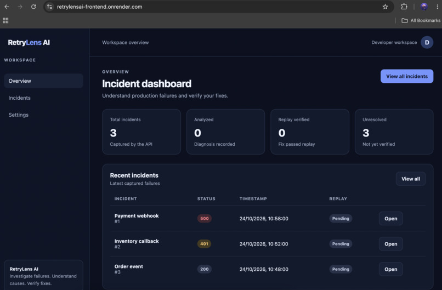The height and width of the screenshot is (290, 442).
Task: Click the REPLAY column header
Action: 338,198
